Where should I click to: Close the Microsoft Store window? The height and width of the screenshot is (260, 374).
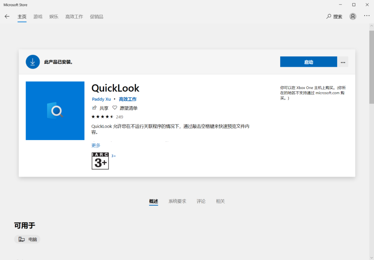point(367,4)
